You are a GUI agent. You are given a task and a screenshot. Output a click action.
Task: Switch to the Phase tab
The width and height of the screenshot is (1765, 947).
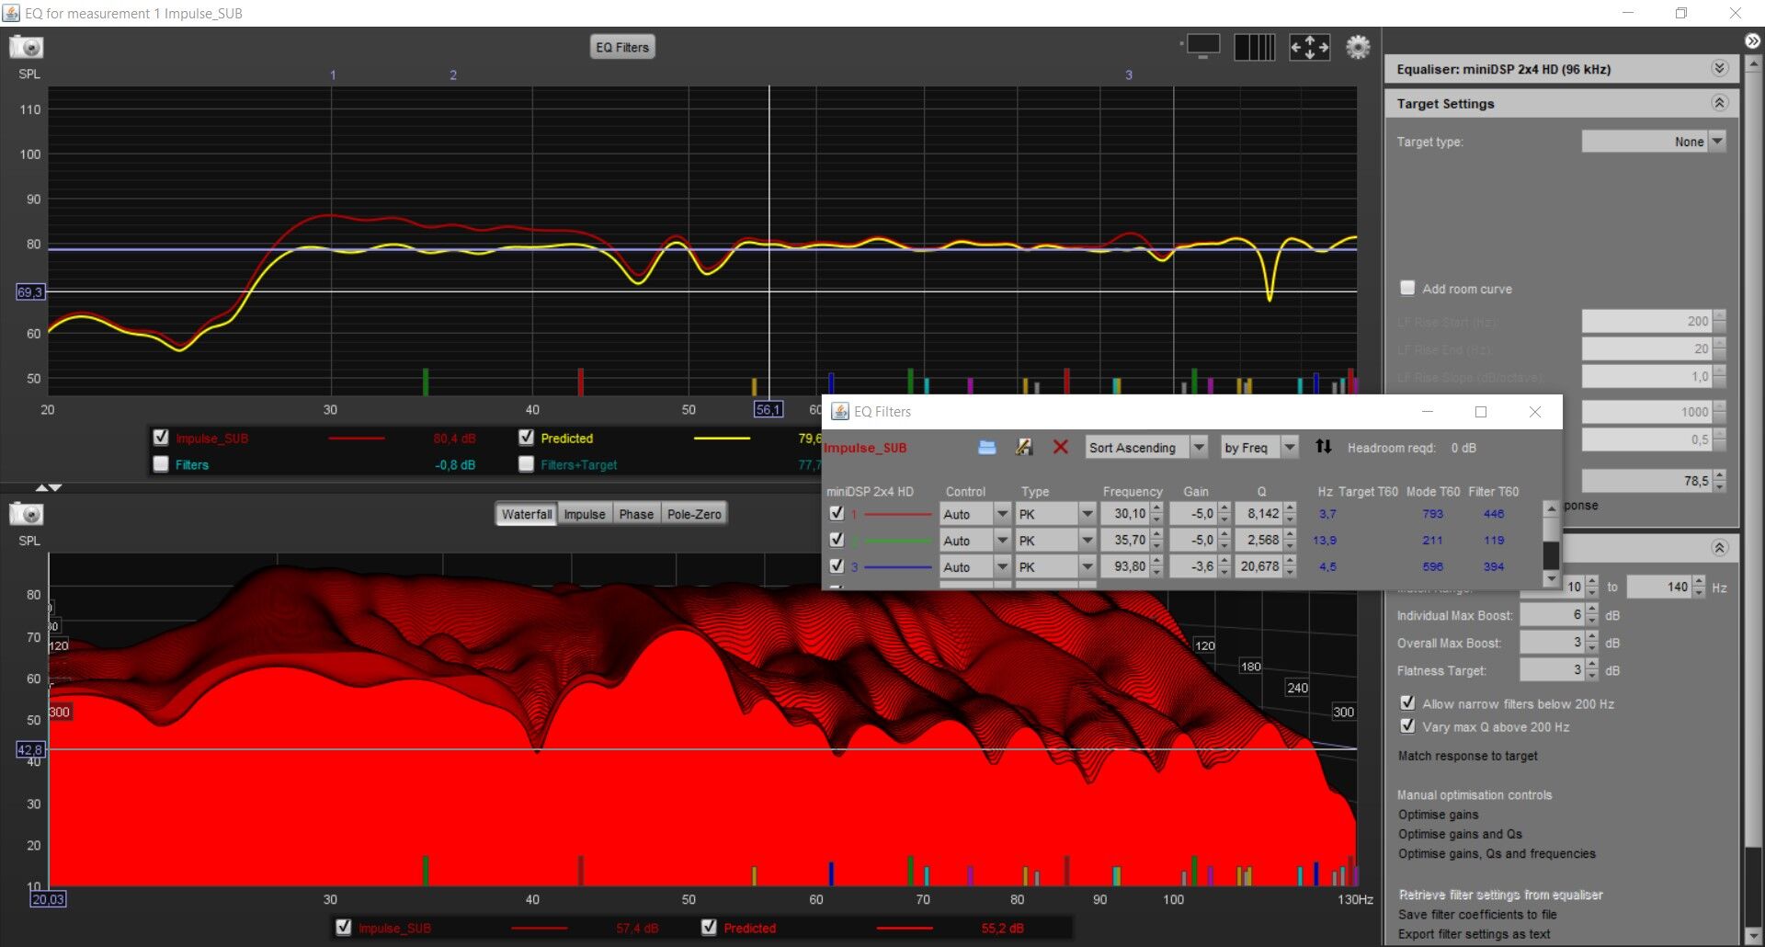point(636,514)
